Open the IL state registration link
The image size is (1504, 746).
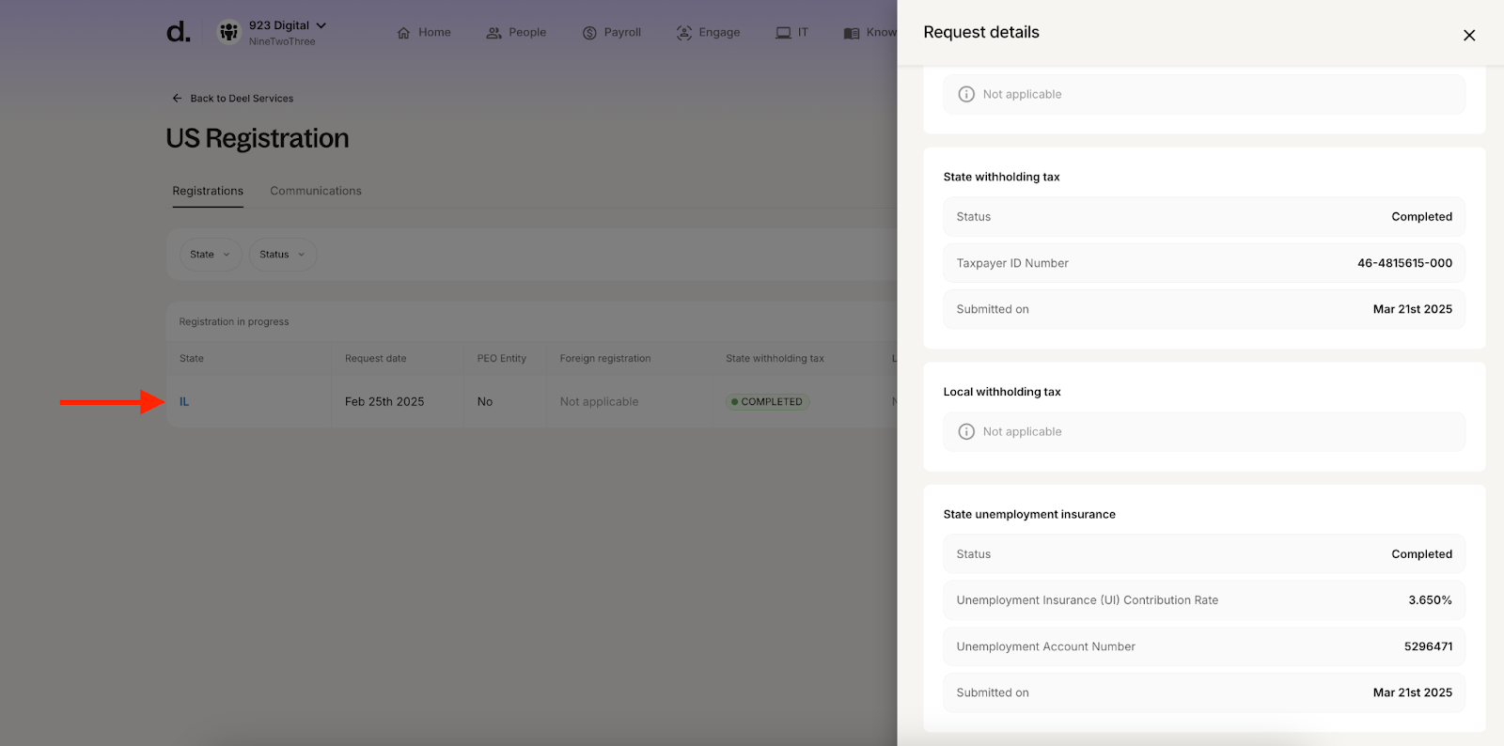click(x=184, y=401)
